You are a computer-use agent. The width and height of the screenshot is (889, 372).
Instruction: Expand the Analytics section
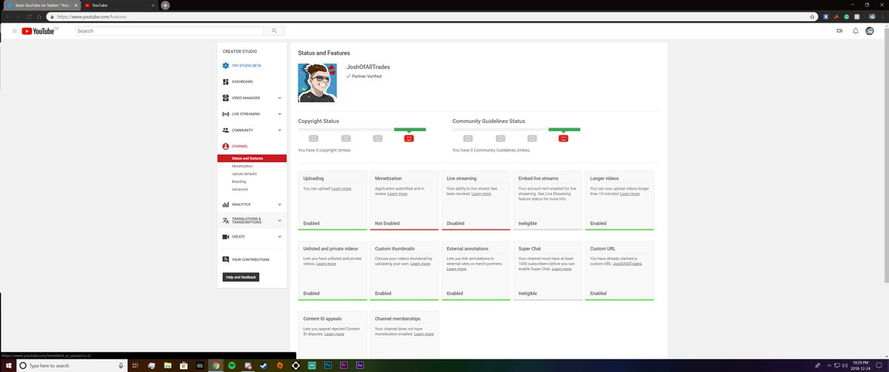pyautogui.click(x=279, y=205)
